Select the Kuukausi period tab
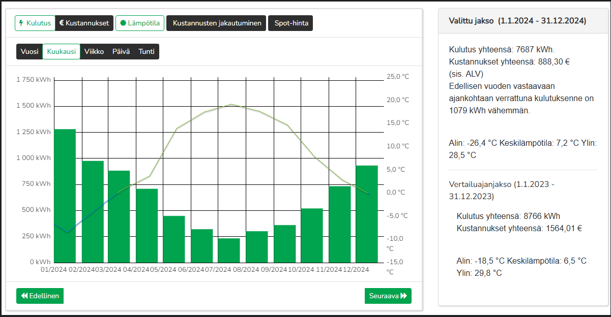Screen dimensions: 611x317 (61, 52)
